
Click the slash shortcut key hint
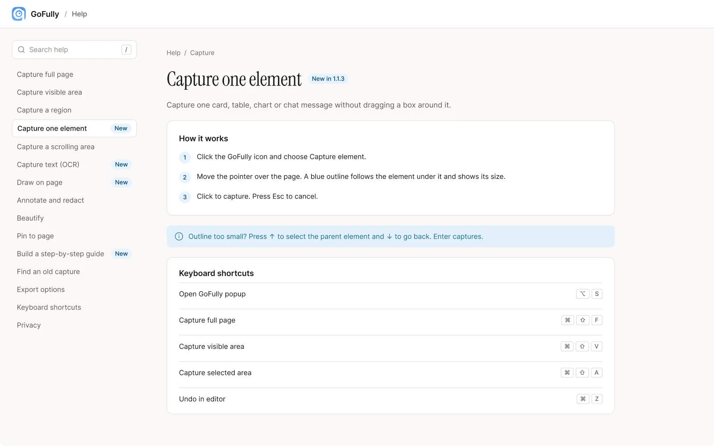pos(126,50)
